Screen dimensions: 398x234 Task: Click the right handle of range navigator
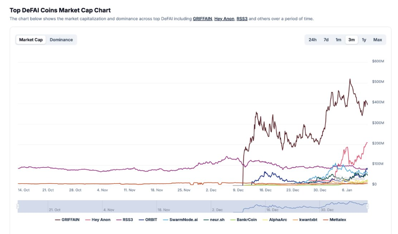pos(368,206)
